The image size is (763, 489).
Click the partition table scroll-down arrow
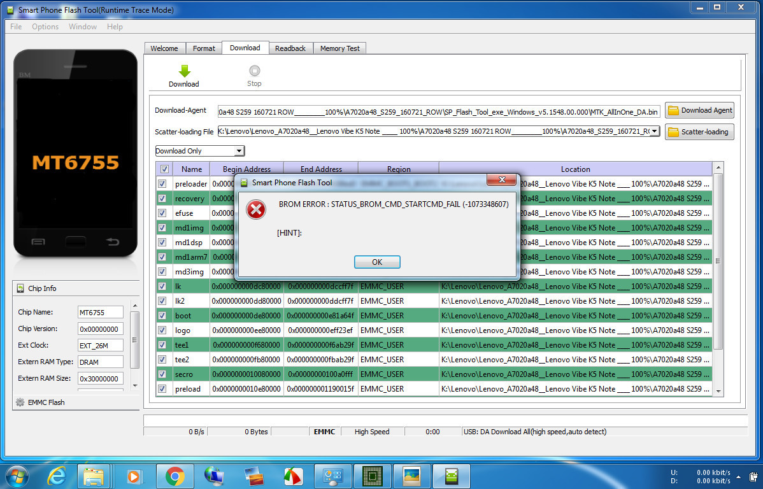(718, 391)
